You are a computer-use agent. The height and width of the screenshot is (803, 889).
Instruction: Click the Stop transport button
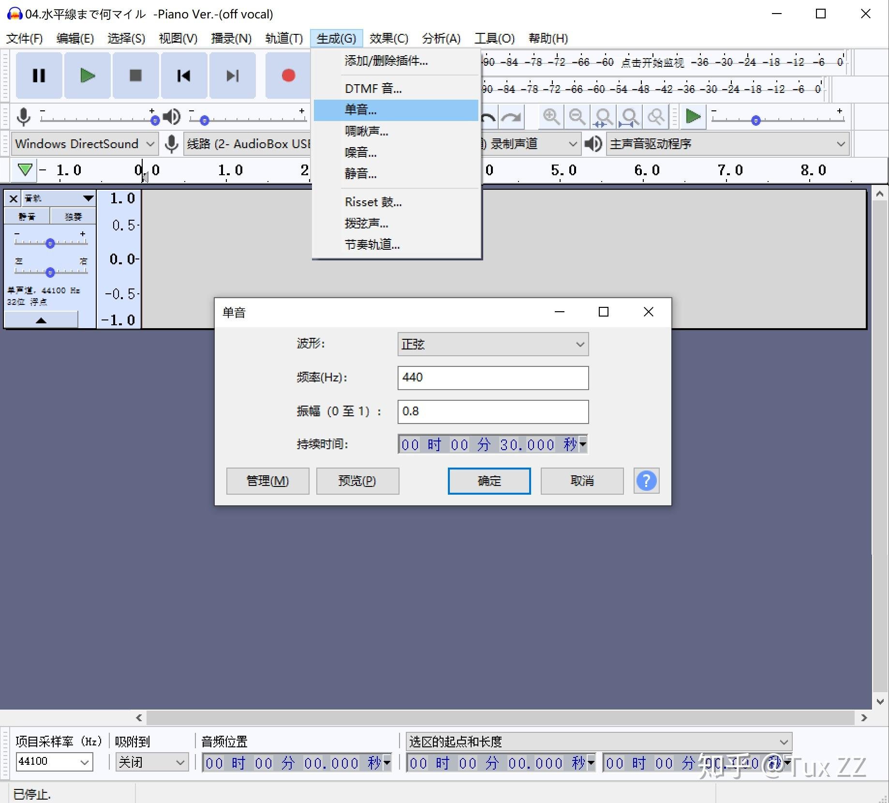pyautogui.click(x=135, y=76)
